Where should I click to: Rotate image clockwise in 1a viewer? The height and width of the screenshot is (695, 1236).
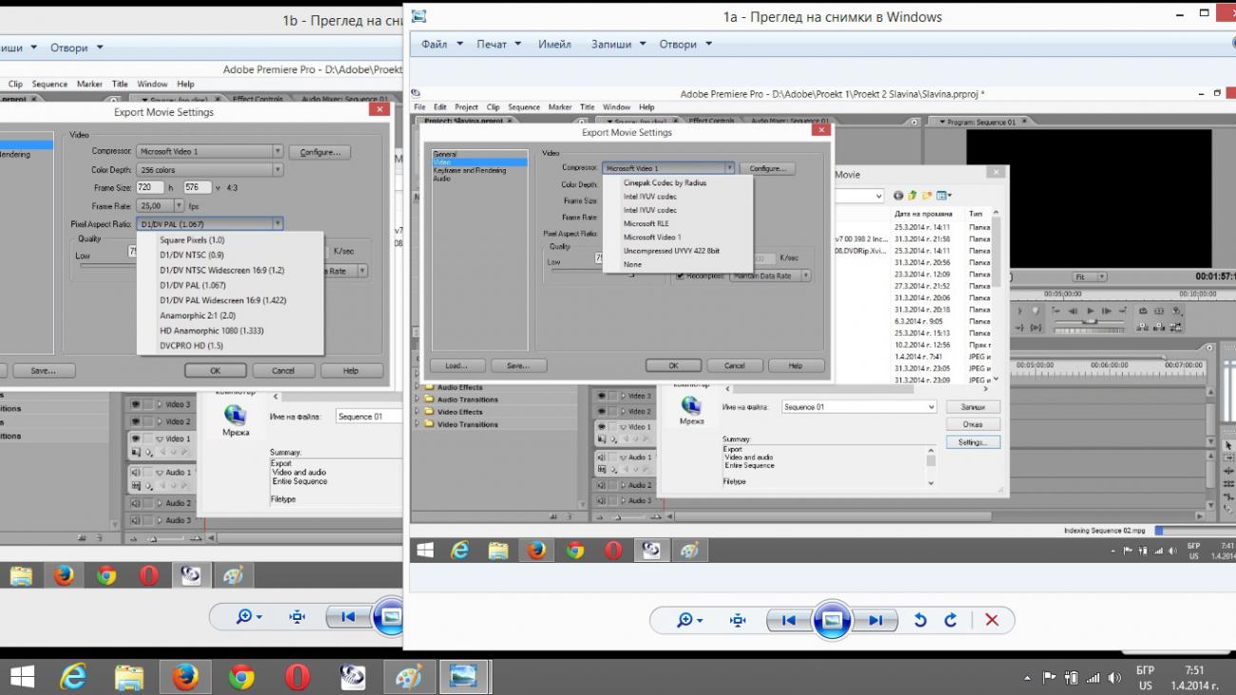click(x=950, y=620)
